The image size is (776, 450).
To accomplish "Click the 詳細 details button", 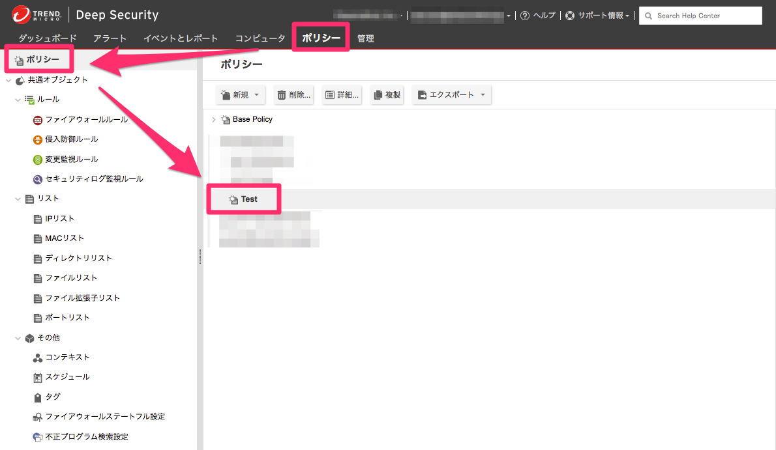I will 342,95.
